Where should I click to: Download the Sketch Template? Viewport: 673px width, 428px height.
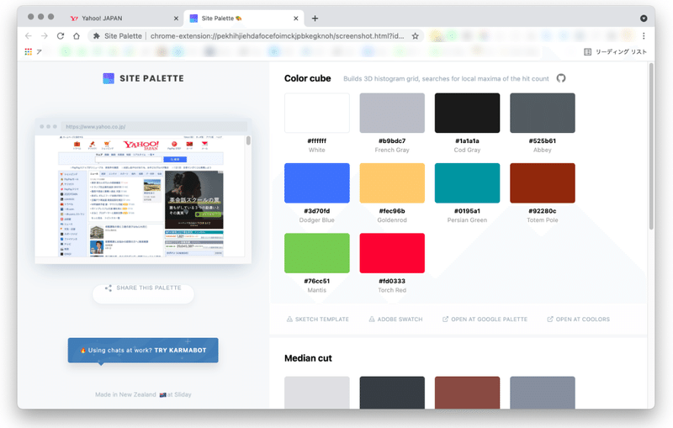(318, 319)
